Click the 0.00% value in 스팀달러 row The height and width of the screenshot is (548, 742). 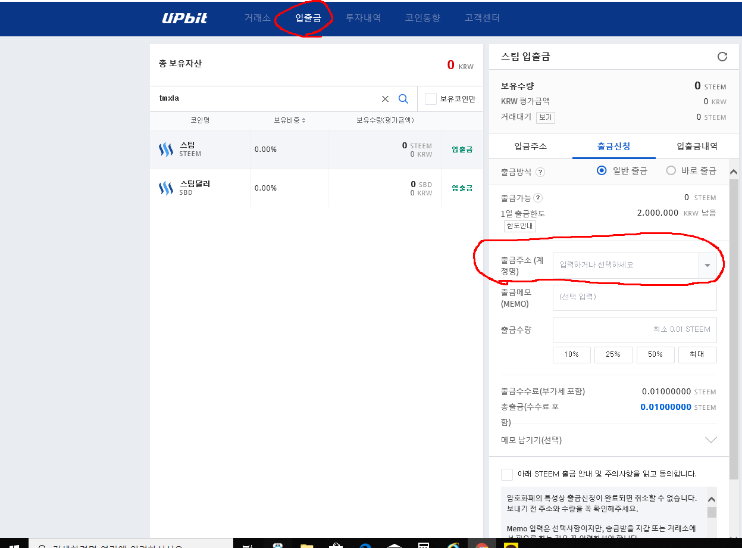click(265, 188)
